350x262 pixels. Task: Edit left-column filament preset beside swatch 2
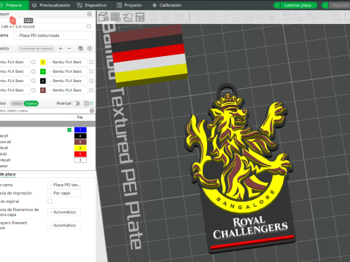[x=34, y=62]
